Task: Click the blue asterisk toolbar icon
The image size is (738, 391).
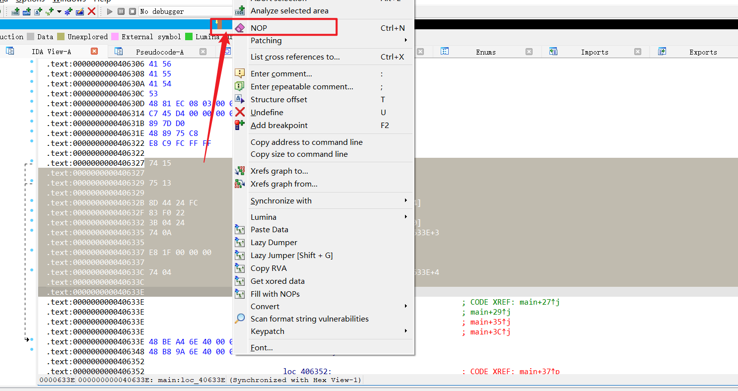Action: (68, 11)
